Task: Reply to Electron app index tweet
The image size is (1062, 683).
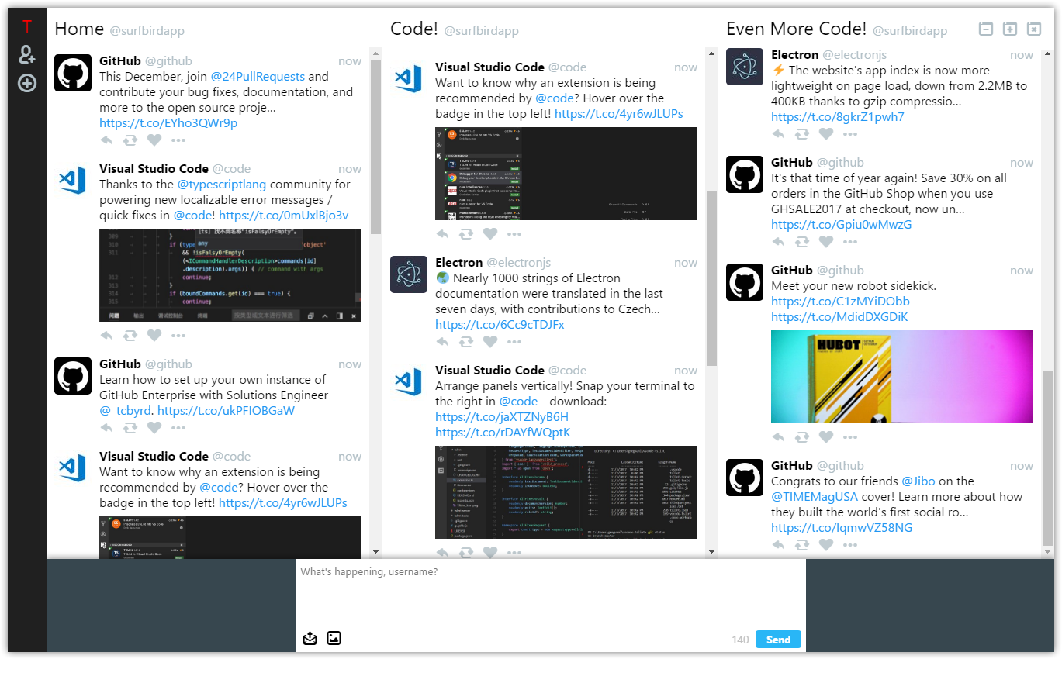Action: click(778, 134)
